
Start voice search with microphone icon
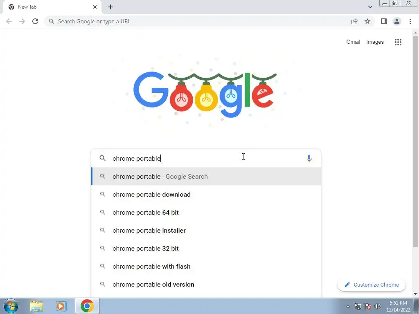[309, 158]
